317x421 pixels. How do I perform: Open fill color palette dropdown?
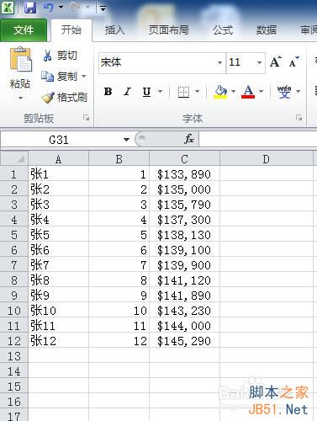(x=233, y=92)
